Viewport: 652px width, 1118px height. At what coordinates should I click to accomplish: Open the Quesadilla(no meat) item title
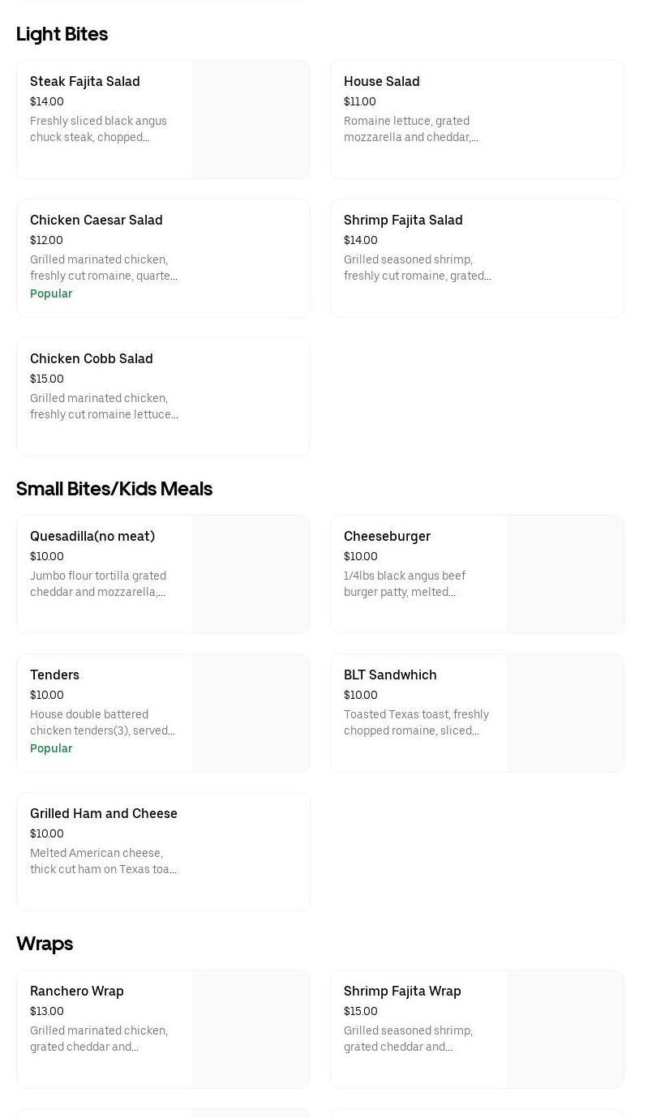[92, 537]
